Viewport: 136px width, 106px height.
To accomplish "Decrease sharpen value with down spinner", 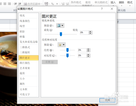I will click(90, 34).
